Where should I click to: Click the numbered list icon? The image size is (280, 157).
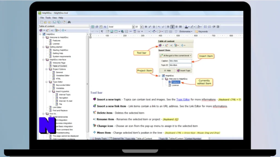pos(210,27)
